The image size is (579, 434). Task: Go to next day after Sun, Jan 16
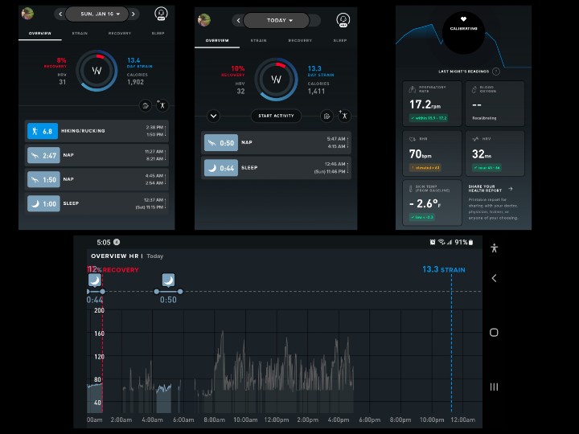point(133,14)
